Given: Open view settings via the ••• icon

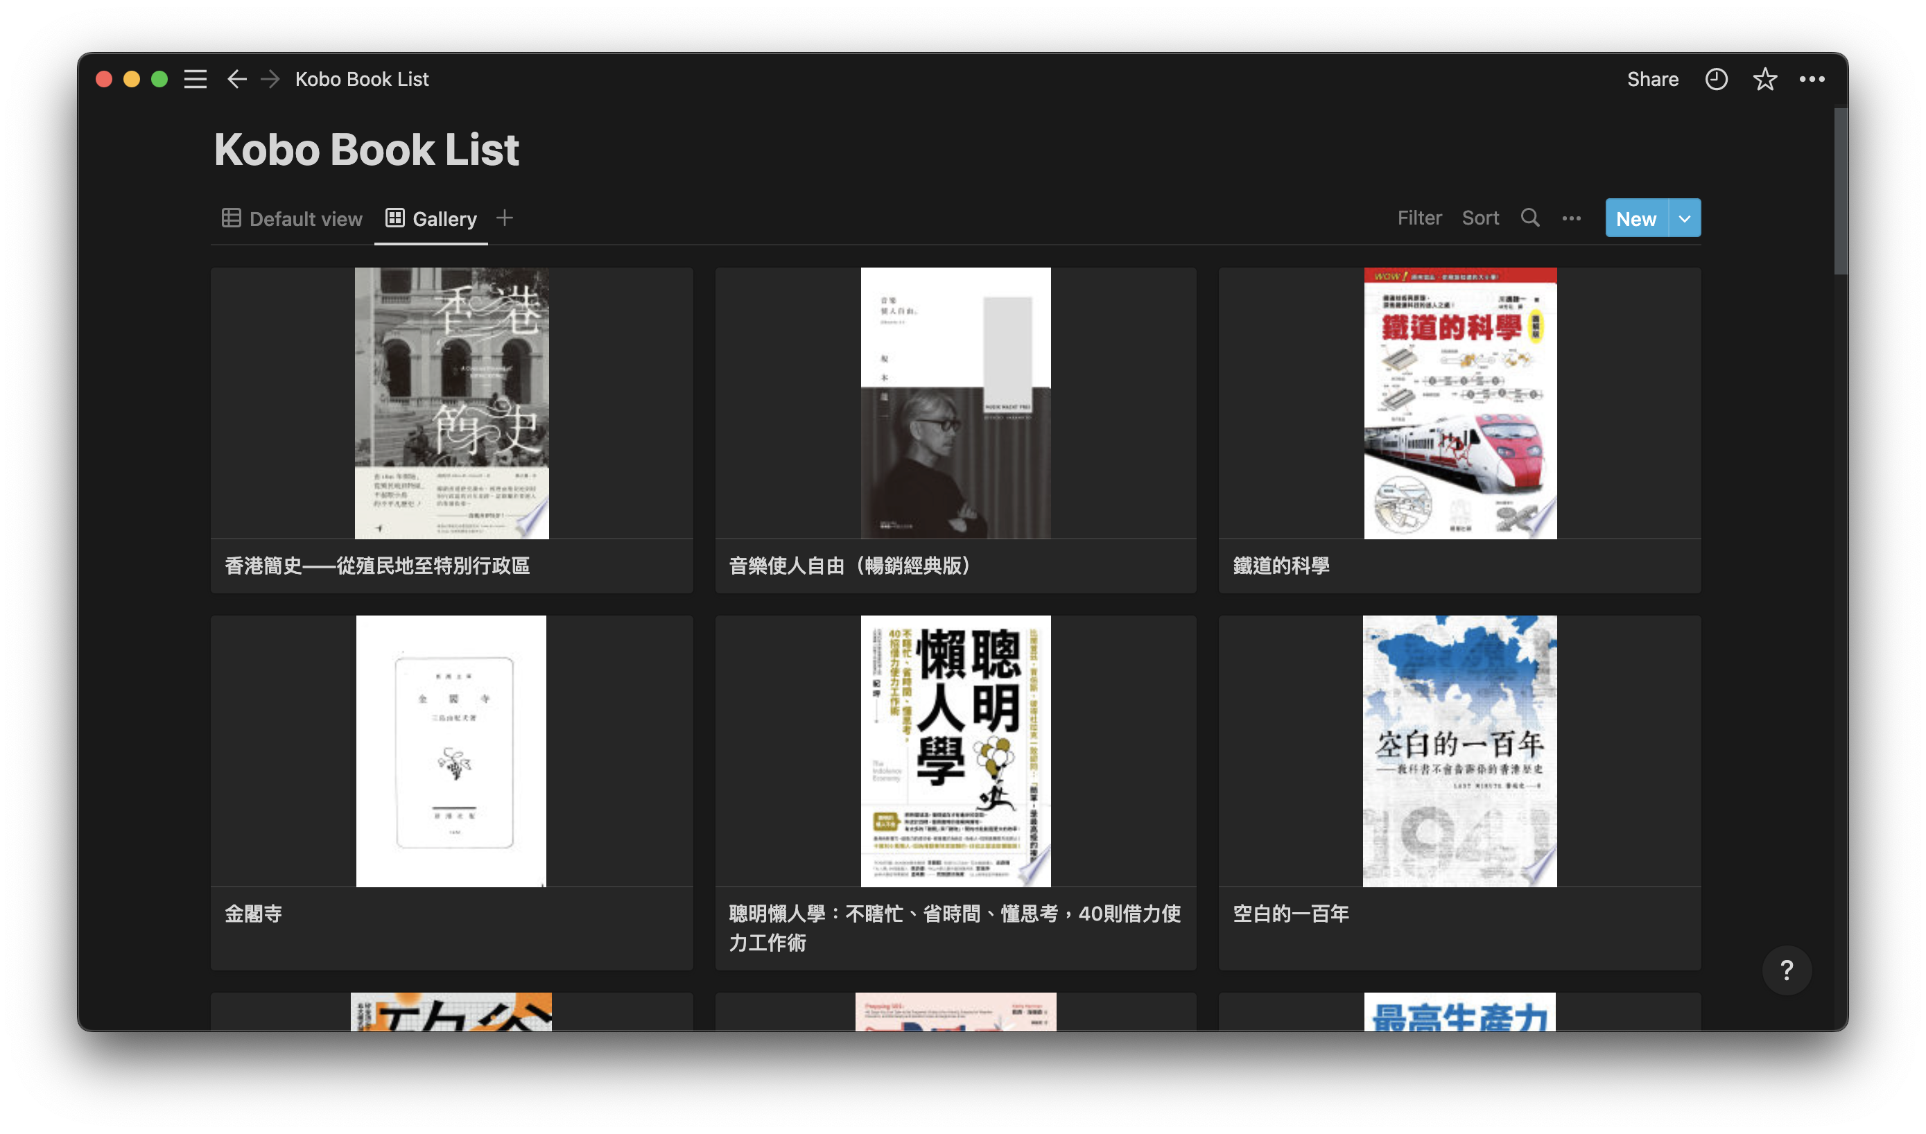Looking at the screenshot, I should (1572, 218).
